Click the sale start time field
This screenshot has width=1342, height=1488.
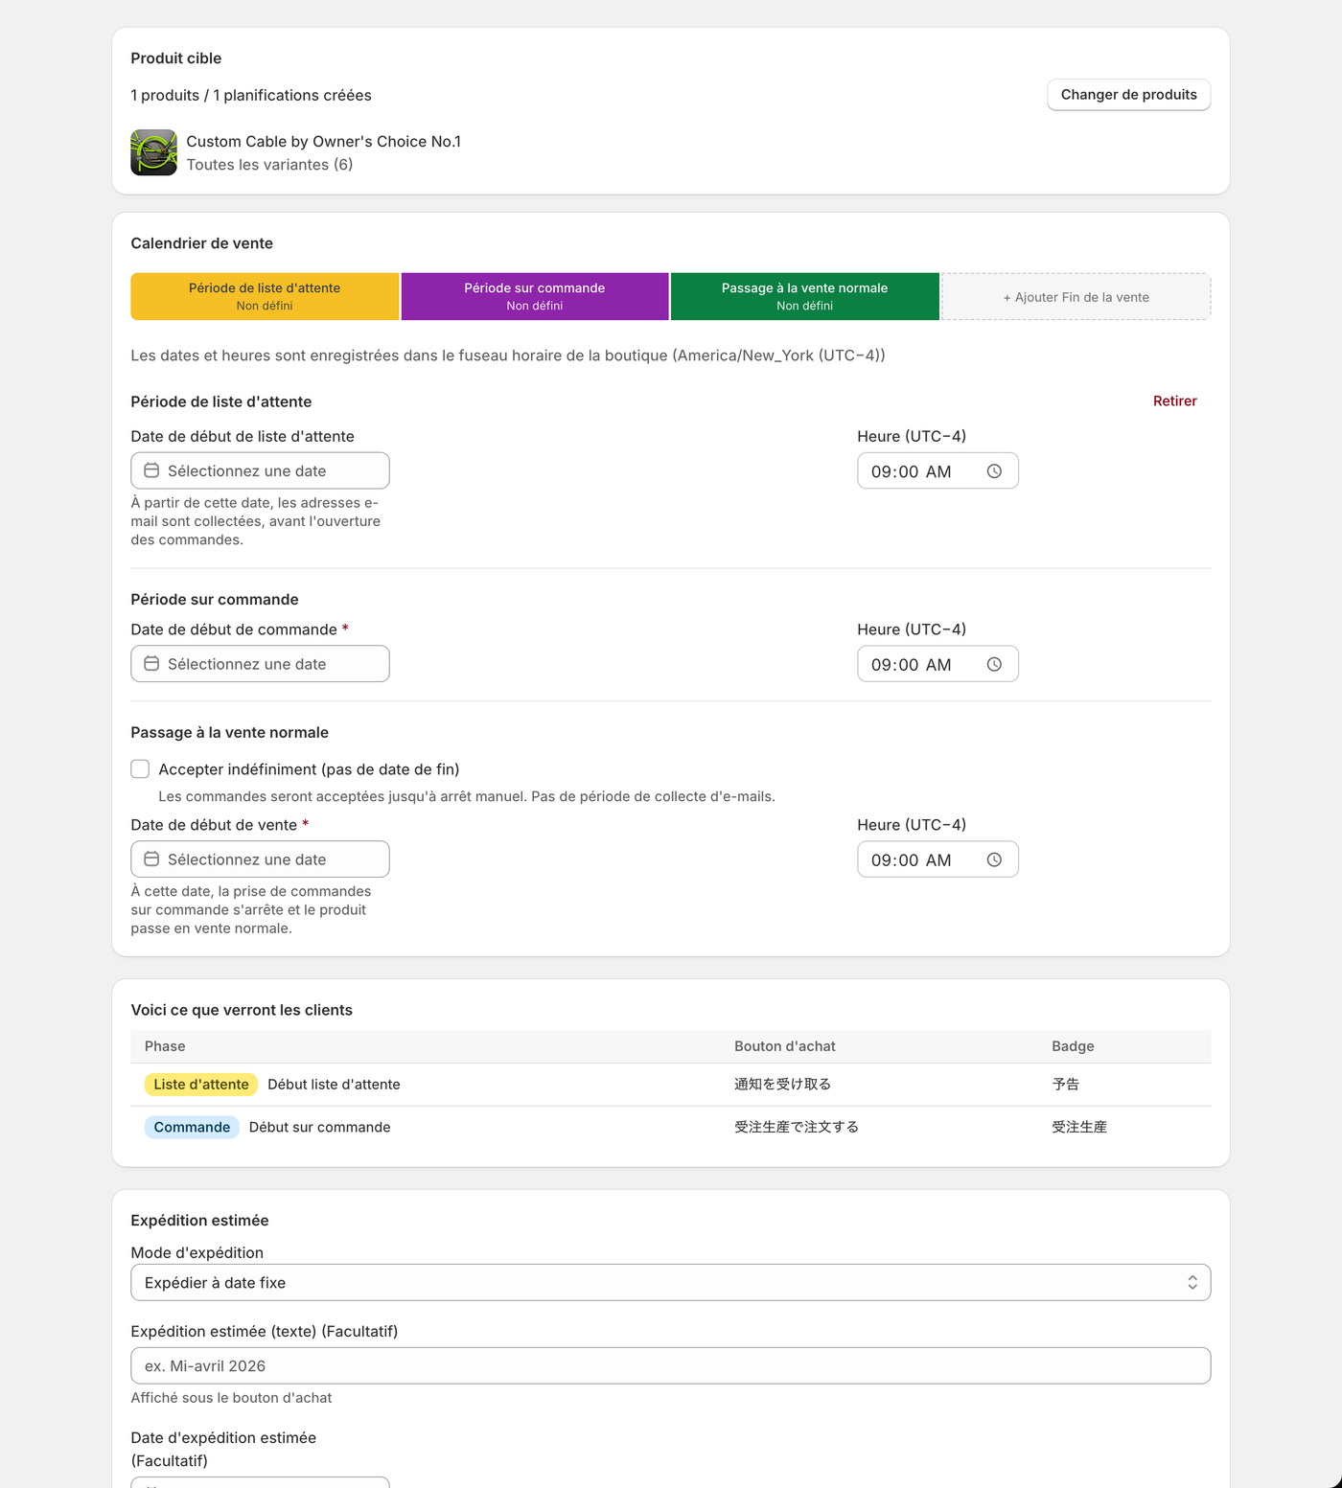(937, 859)
